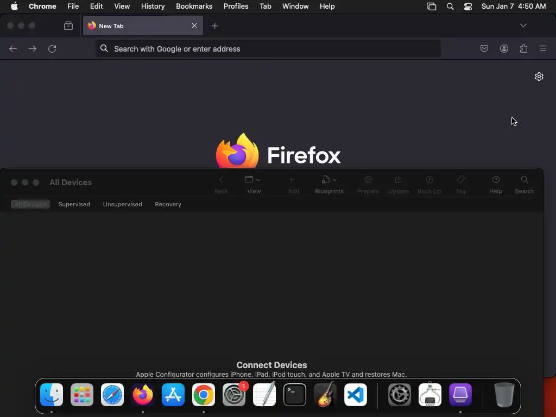Click Prepare in Configurator toolbar

coord(368,185)
